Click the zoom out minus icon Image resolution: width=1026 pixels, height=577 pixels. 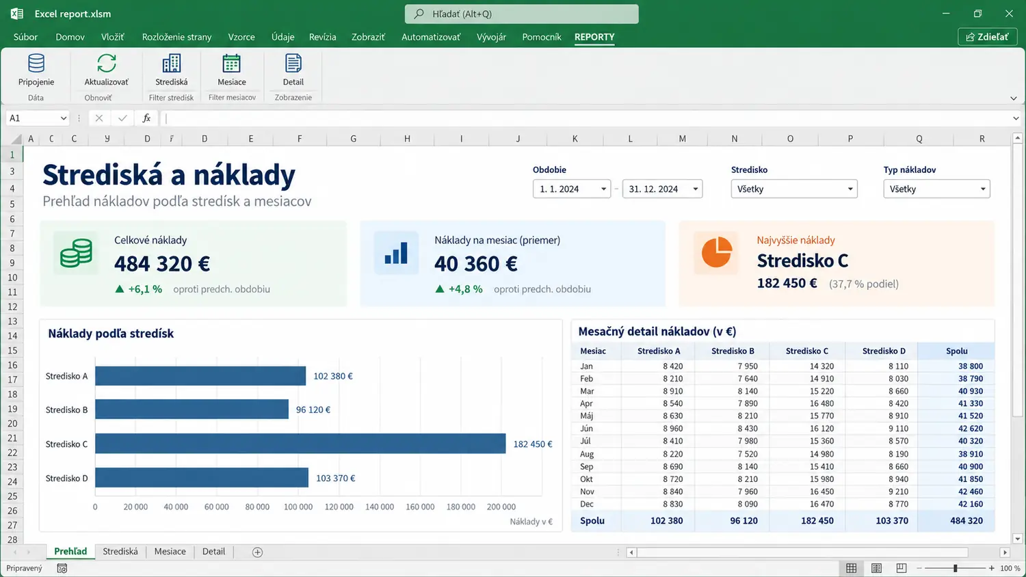[x=919, y=568]
